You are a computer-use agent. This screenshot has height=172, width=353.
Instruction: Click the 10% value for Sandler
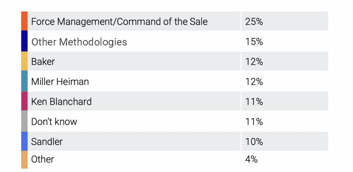[x=254, y=142]
